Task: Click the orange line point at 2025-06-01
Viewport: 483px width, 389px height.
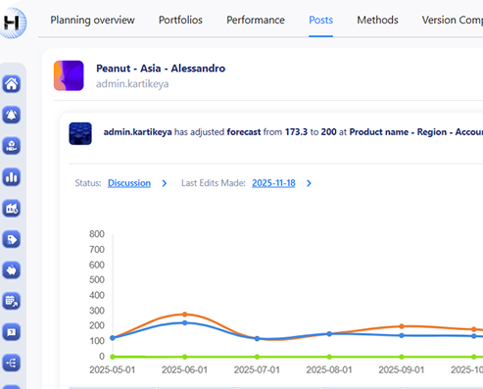Action: [185, 315]
